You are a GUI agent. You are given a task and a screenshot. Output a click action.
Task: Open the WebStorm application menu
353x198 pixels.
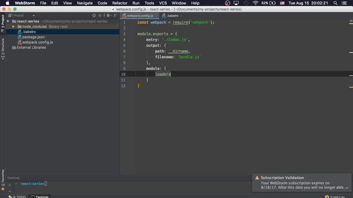coord(25,3)
